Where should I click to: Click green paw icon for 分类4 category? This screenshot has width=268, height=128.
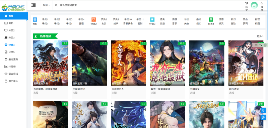[211, 19]
